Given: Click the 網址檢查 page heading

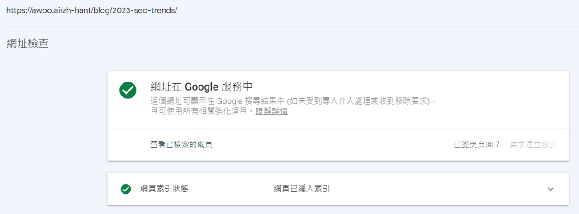Looking at the screenshot, I should [28, 44].
